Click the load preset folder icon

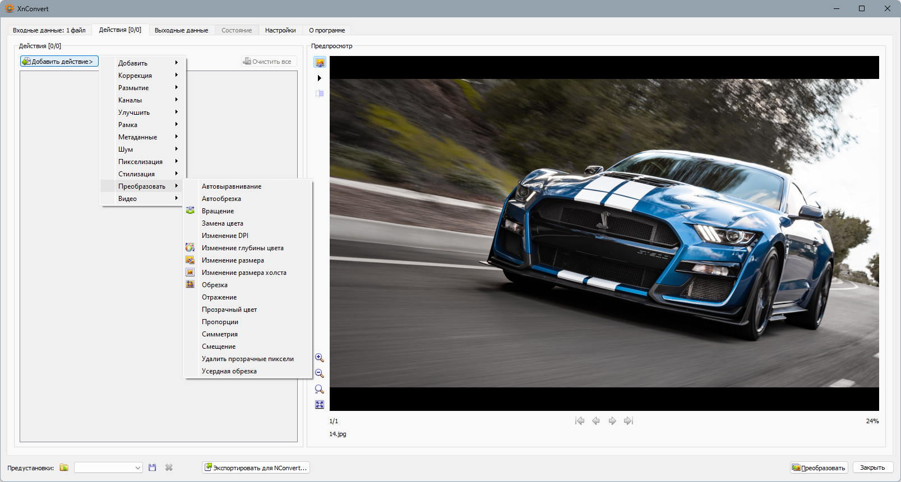pos(64,467)
